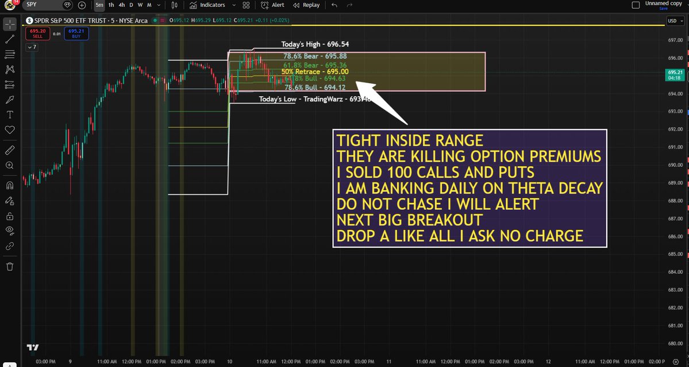The width and height of the screenshot is (689, 367).
Task: Open the layout setup square icon
Action: (636, 5)
